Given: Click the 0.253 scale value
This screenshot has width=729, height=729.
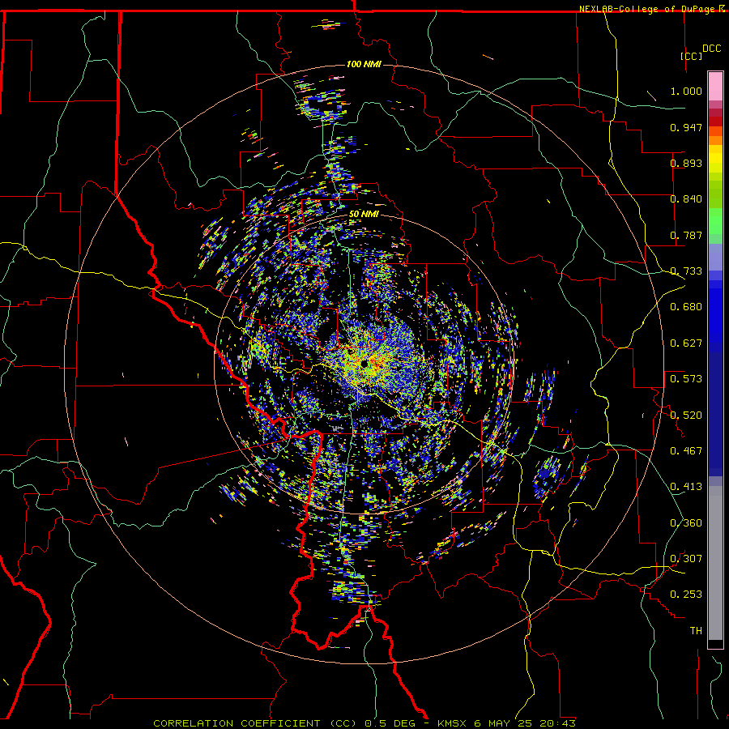Looking at the screenshot, I should pos(686,595).
